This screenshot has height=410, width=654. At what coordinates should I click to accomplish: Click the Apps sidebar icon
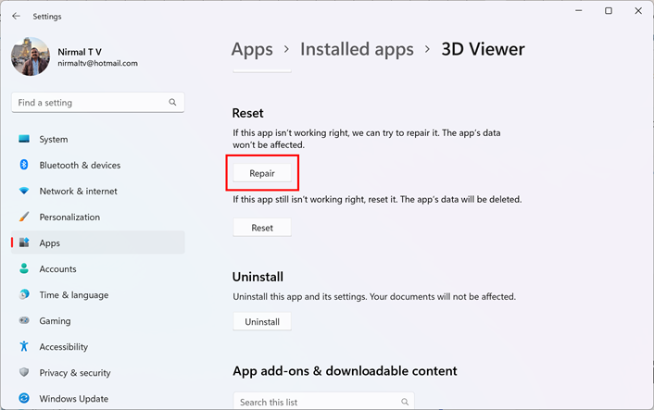click(24, 242)
